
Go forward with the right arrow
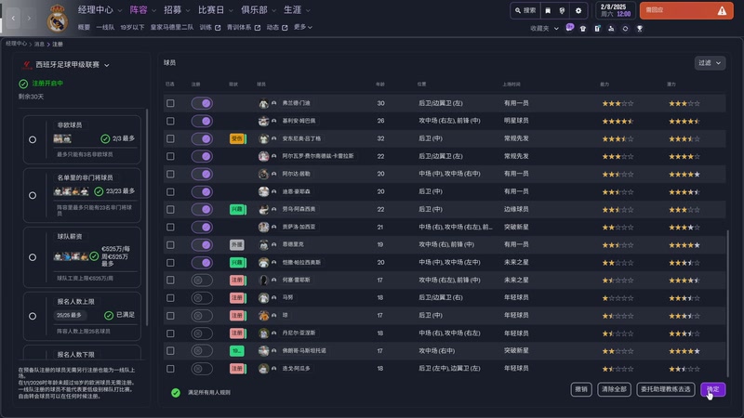(29, 18)
